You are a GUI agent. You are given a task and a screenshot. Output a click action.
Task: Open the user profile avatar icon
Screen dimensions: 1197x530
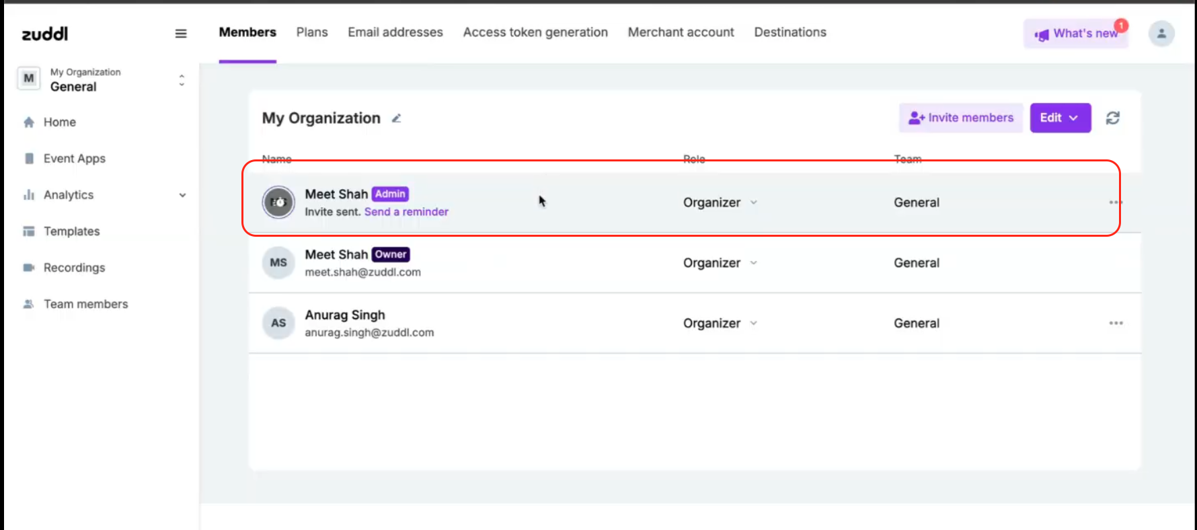tap(1161, 34)
